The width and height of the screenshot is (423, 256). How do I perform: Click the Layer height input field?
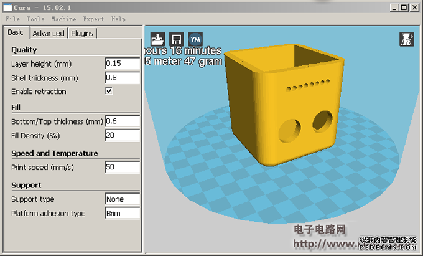tap(122, 64)
